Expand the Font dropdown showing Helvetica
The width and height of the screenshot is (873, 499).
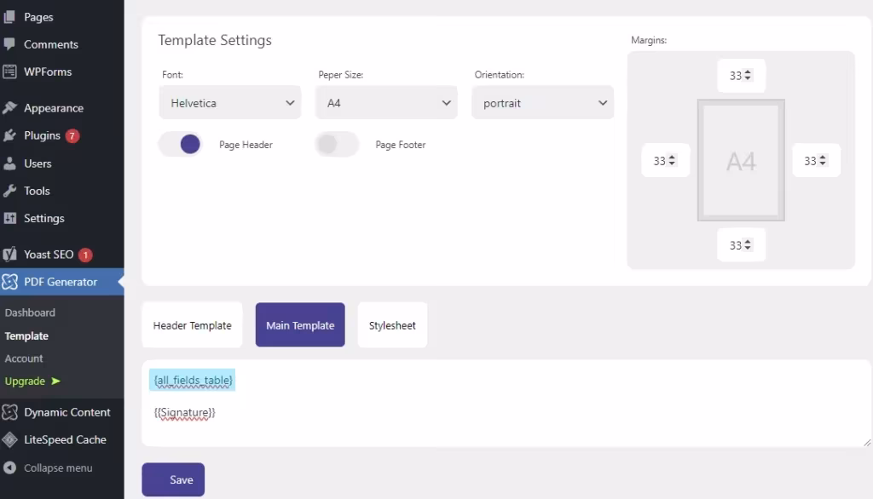pos(230,103)
